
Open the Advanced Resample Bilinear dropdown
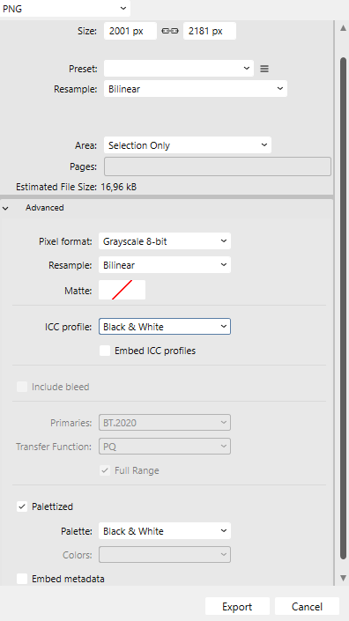[165, 265]
